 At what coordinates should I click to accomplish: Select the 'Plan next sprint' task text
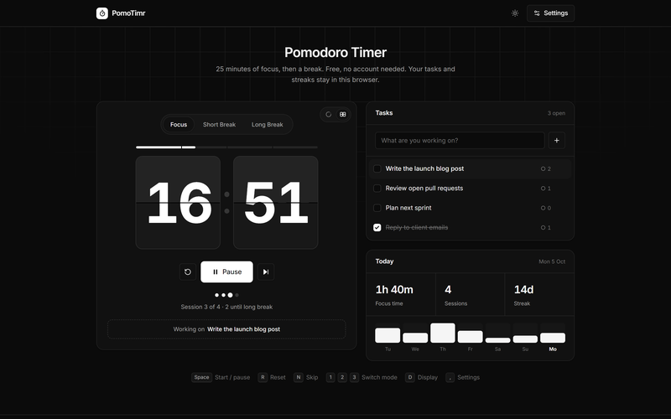point(408,208)
